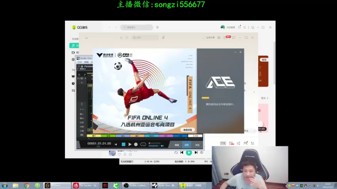This screenshot has width=337, height=189.
Task: Click the microphone icon beside search
Action: [163, 37]
